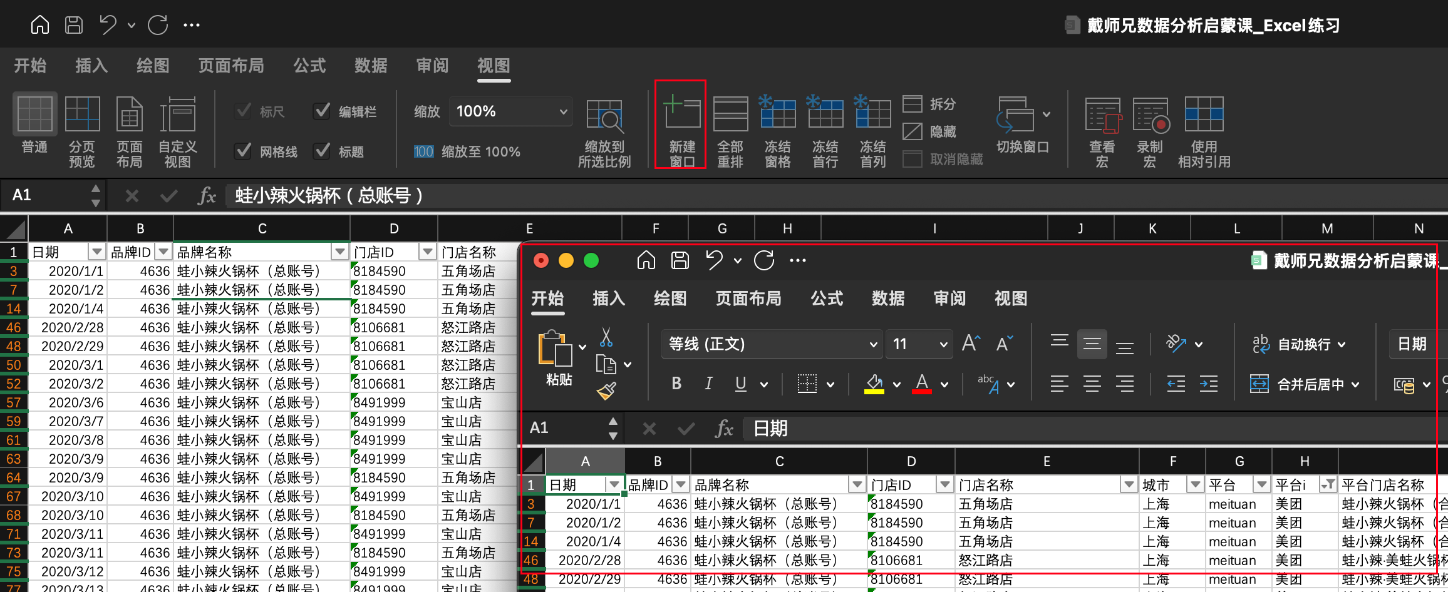
Task: Open 品牌名称 filter dropdown in back window
Action: 339,252
